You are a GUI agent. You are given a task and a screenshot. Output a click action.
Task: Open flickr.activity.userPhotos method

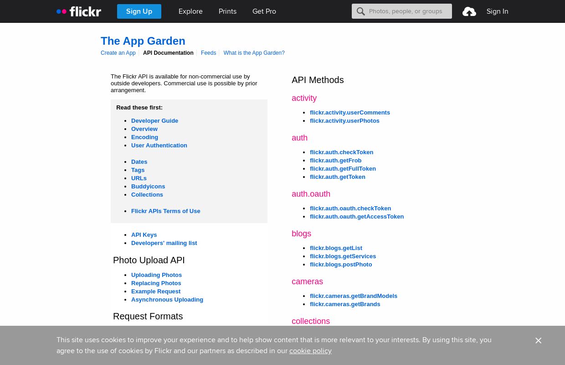click(344, 121)
